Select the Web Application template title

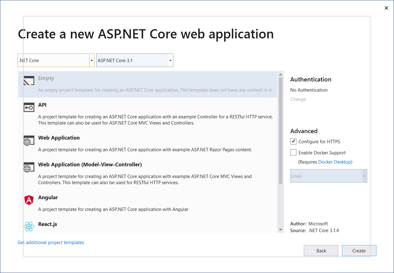(x=59, y=138)
